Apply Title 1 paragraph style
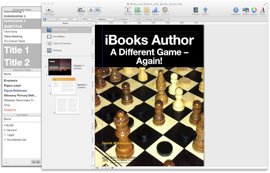Viewport: 270px width, 173px height. click(x=22, y=50)
